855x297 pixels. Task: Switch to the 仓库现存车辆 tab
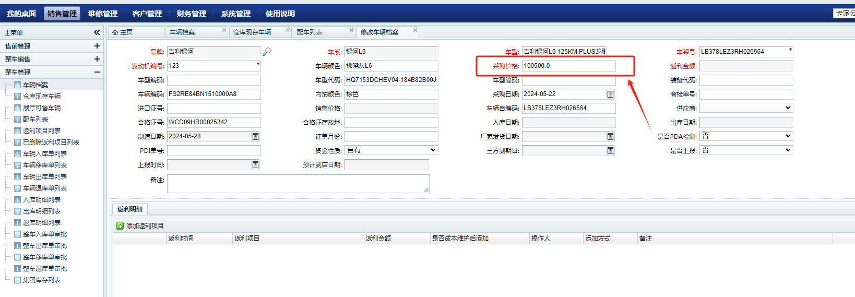tap(252, 32)
